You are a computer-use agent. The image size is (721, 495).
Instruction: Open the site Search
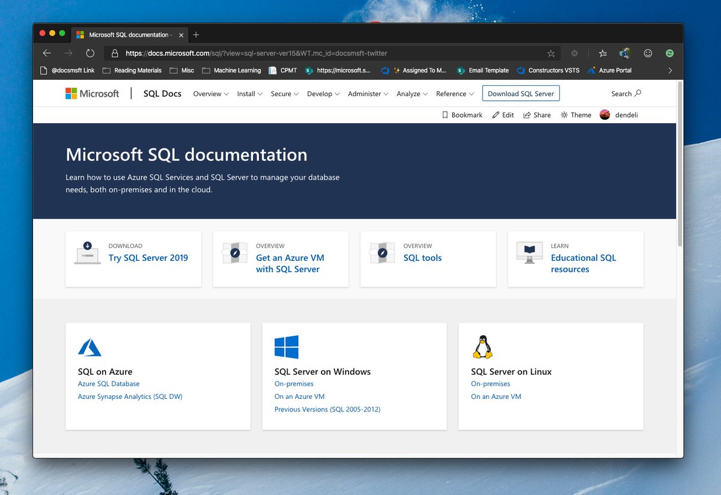tap(626, 94)
